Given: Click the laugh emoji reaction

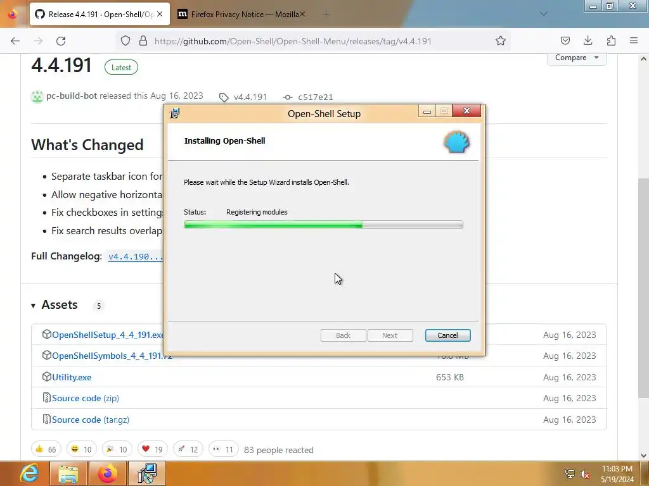Looking at the screenshot, I should coord(82,449).
